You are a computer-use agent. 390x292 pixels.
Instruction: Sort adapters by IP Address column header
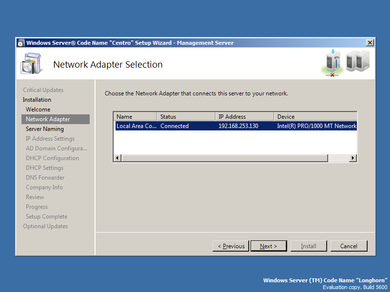coord(245,116)
